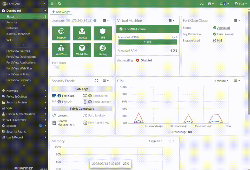This screenshot has width=250, height=170.
Task: Select the Security dashboard item
Action: click(12, 22)
